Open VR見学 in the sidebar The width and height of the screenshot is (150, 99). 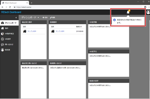tap(9, 39)
